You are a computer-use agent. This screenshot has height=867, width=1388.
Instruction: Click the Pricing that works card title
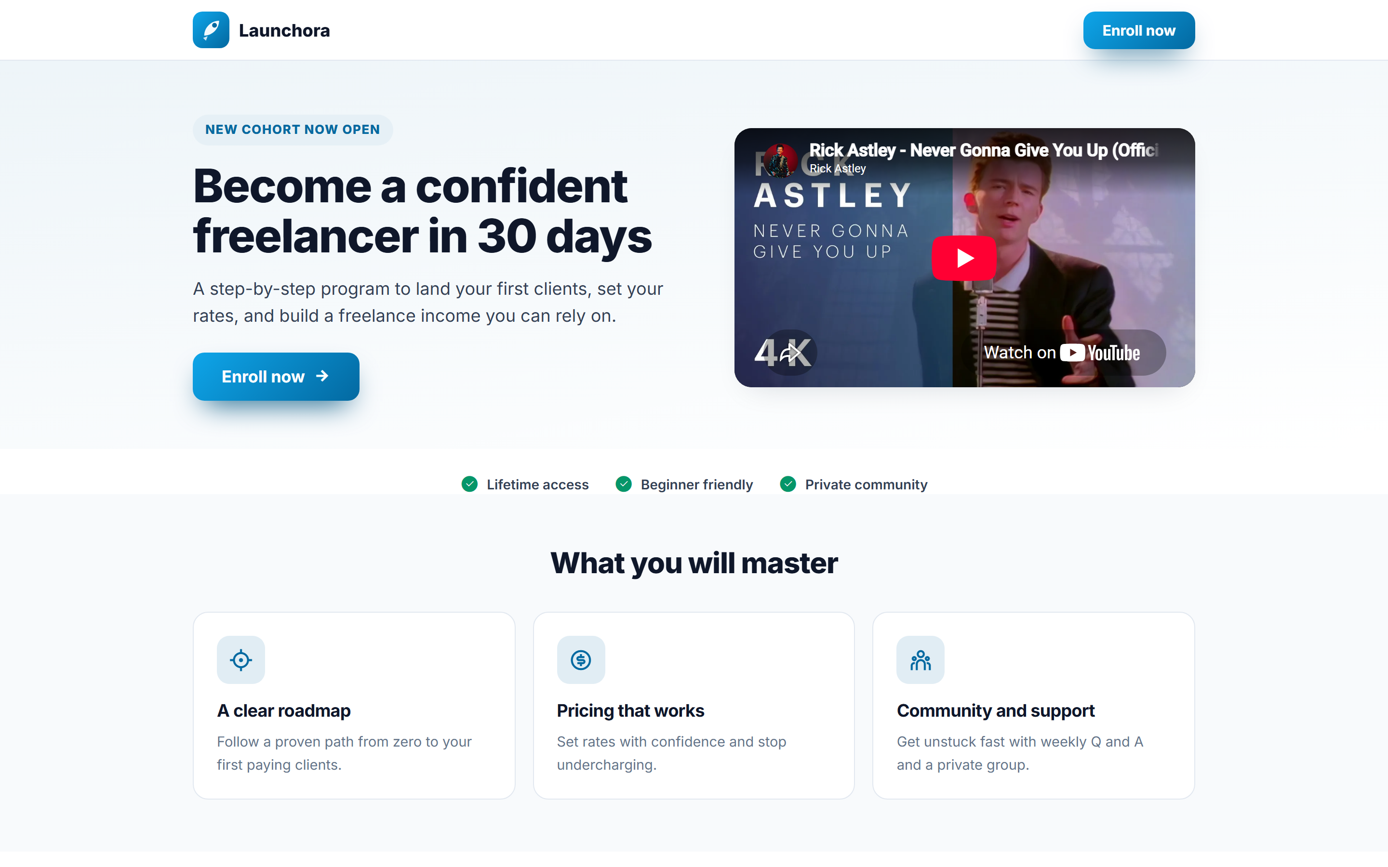[x=630, y=710]
